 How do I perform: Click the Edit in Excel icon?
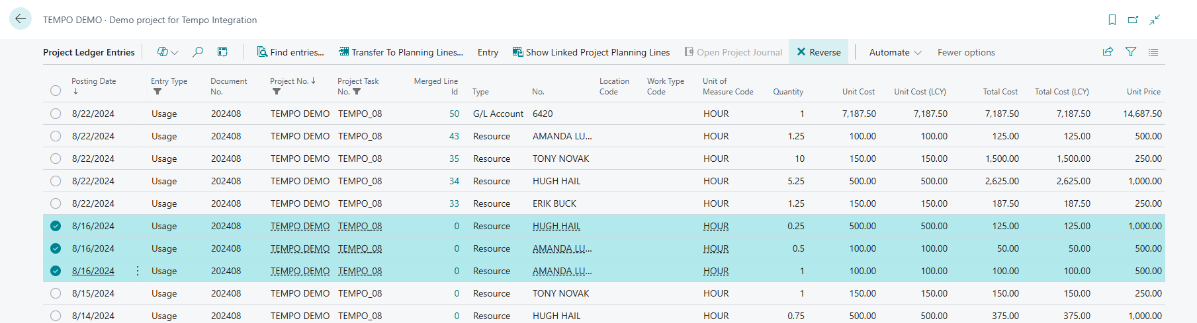pos(222,52)
